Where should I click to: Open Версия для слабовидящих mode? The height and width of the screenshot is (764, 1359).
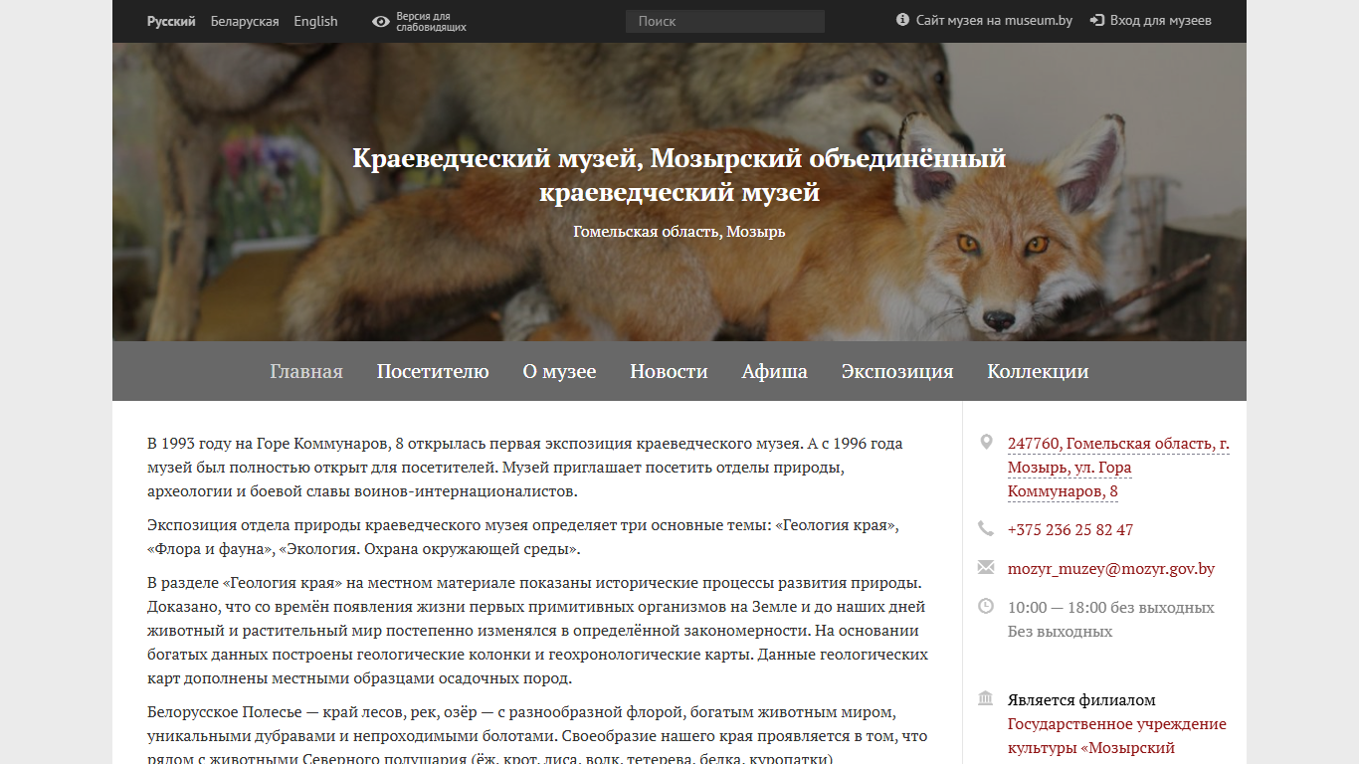point(431,22)
